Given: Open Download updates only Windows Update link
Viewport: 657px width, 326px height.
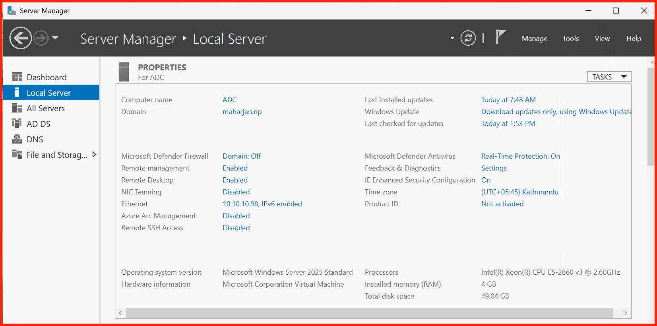Looking at the screenshot, I should (556, 112).
